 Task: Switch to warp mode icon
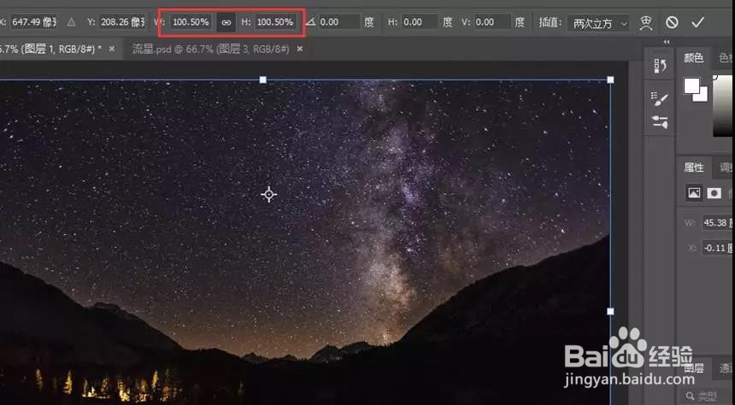[646, 22]
